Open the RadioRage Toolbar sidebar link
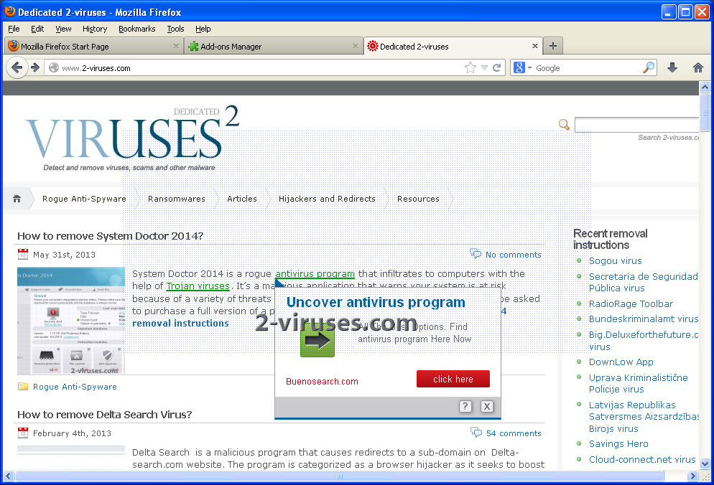This screenshot has width=714, height=485. pyautogui.click(x=631, y=303)
